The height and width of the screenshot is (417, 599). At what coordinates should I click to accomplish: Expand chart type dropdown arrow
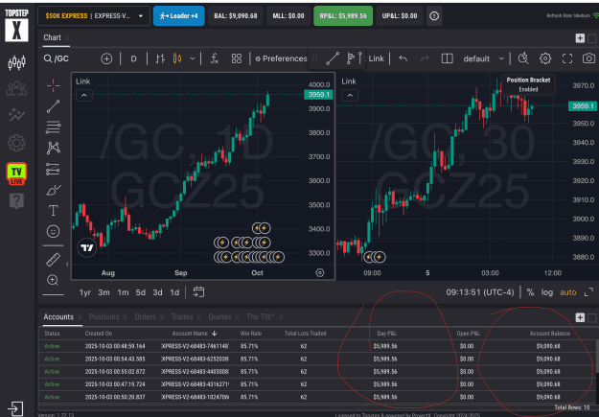[x=193, y=58]
